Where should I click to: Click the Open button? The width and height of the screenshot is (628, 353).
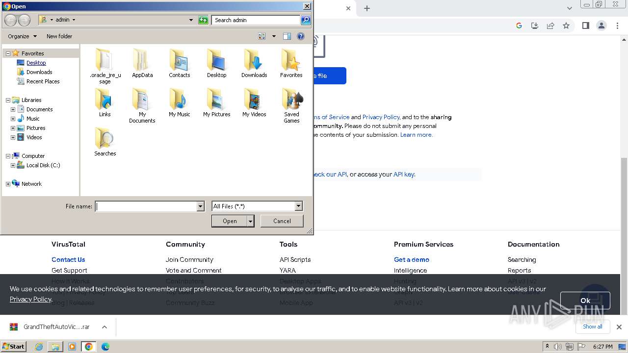point(230,221)
